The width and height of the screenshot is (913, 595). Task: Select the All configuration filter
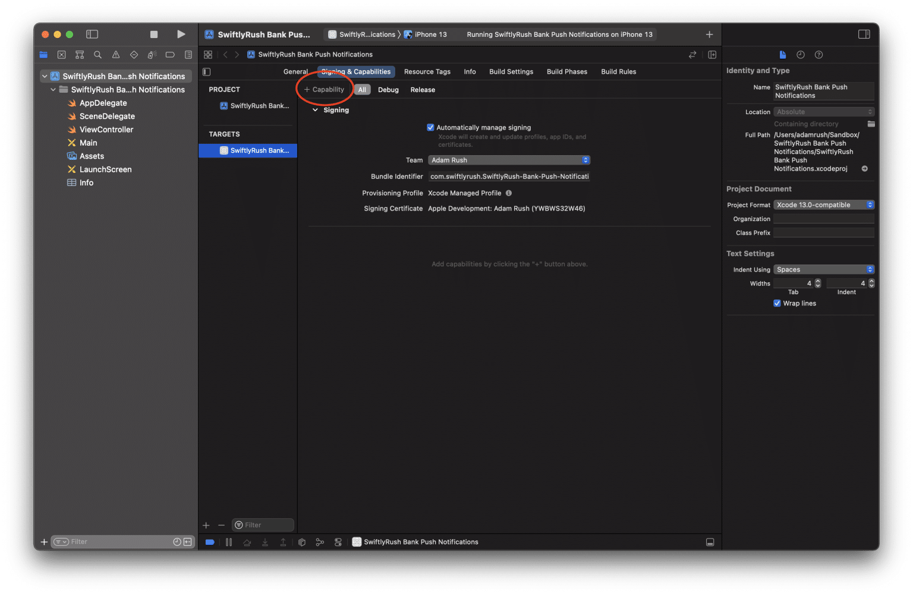(x=363, y=90)
